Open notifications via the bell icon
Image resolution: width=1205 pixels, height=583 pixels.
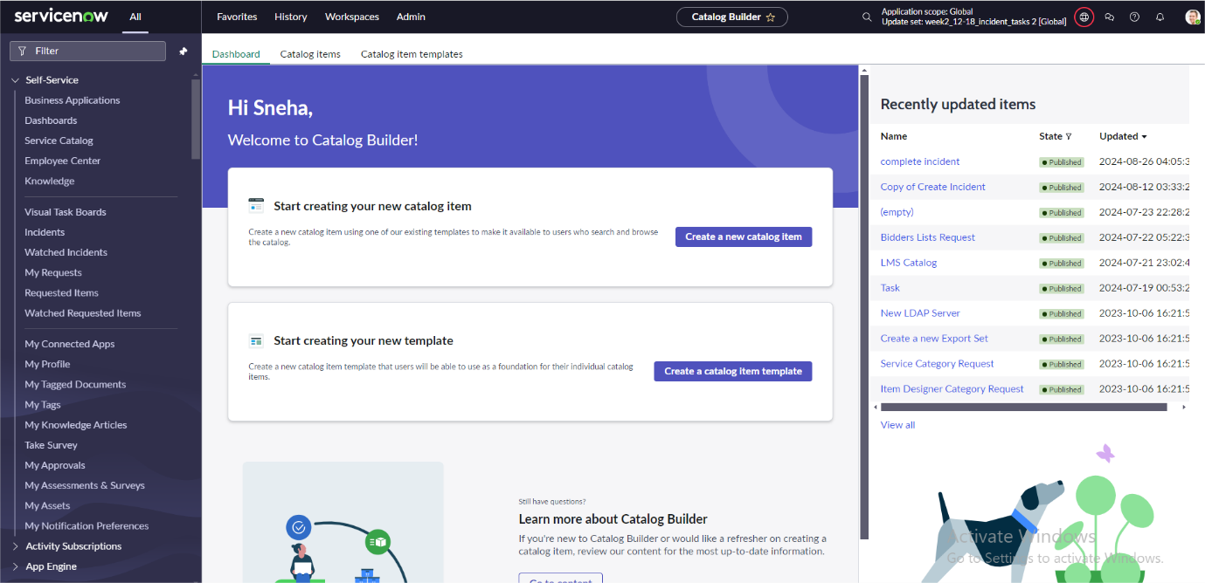click(x=1160, y=17)
